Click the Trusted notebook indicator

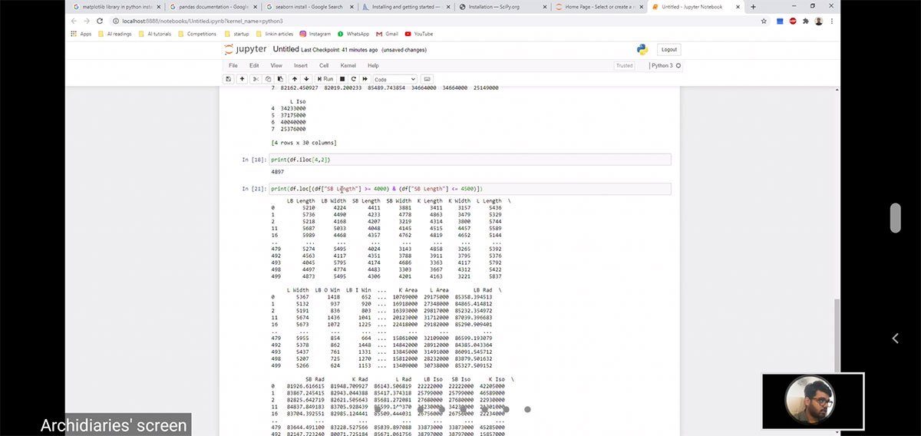click(x=625, y=66)
